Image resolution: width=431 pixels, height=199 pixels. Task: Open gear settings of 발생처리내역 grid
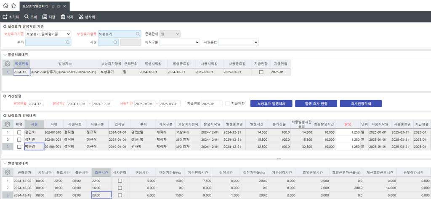coord(8,64)
